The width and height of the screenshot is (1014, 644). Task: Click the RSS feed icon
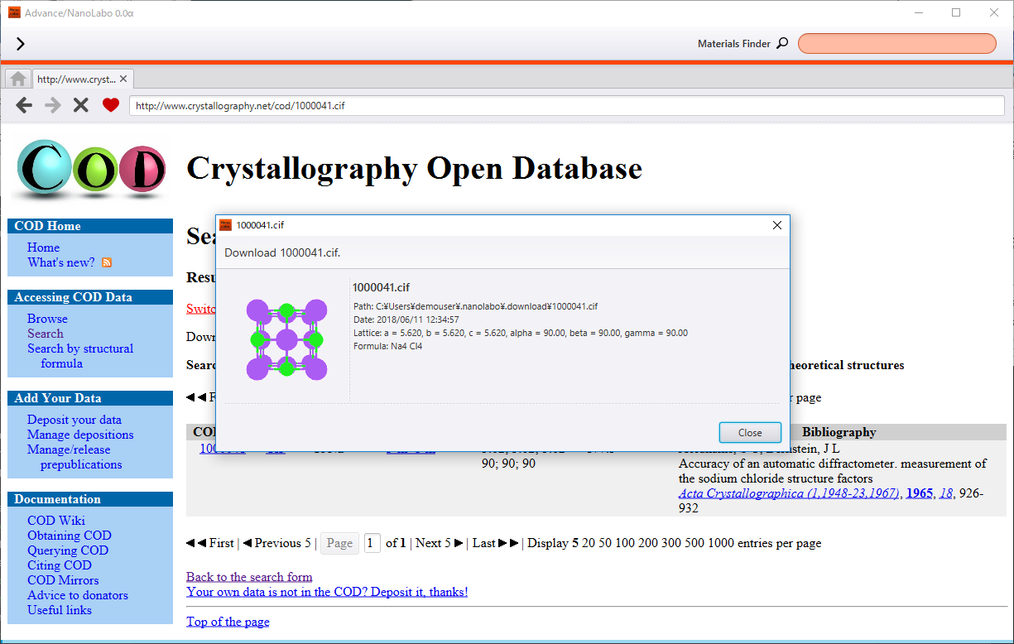tap(107, 262)
